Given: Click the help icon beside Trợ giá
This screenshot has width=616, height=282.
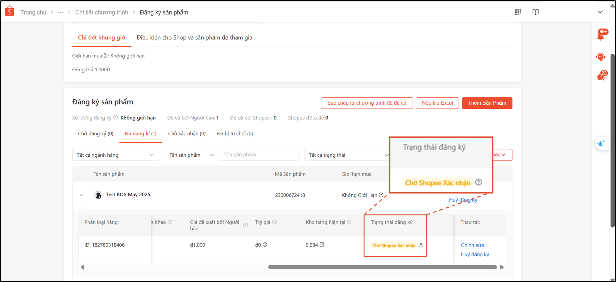Looking at the screenshot, I should pos(274,222).
